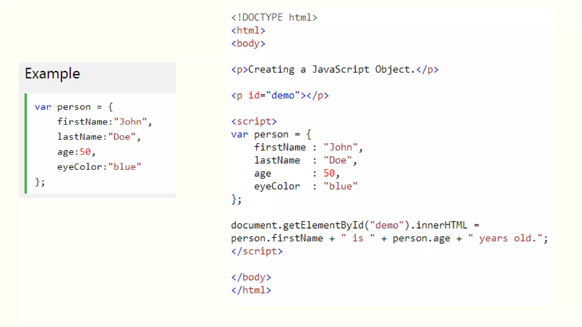
Task: Click the green vertical bar beside the code
Action: coord(26,143)
